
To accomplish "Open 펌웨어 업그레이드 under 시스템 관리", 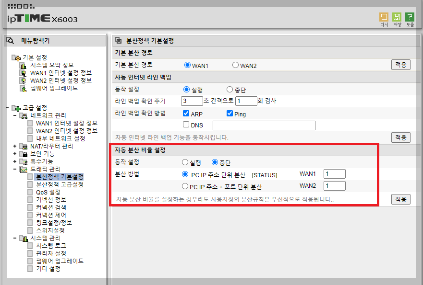I will tap(60, 261).
